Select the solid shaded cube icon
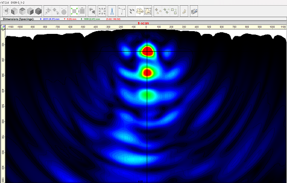This screenshot has height=183, width=287. point(30,11)
